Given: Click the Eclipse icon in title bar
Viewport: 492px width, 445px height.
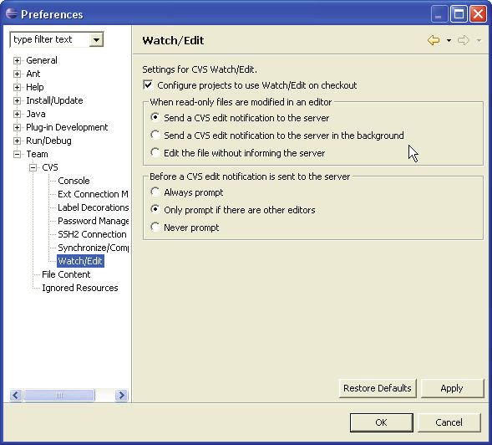Looking at the screenshot, I should coord(12,13).
